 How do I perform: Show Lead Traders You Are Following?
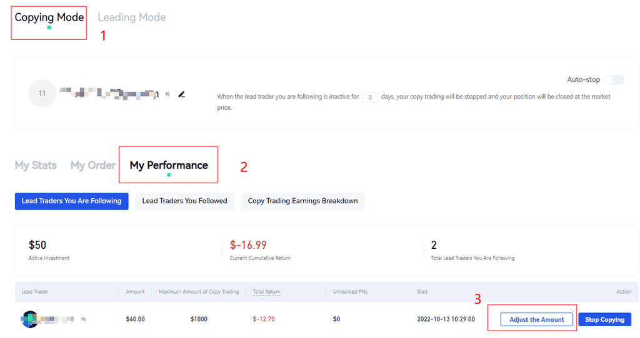point(71,201)
